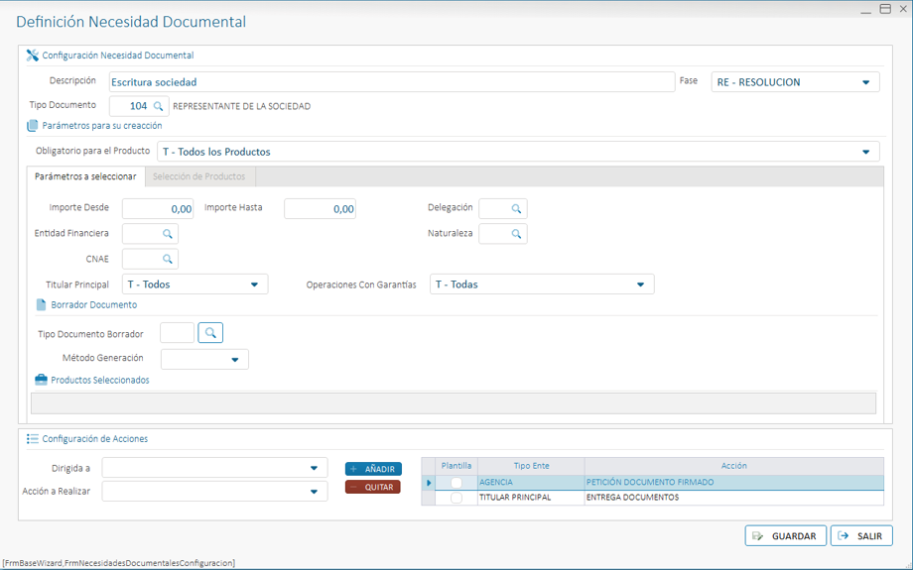This screenshot has height=570, width=913.
Task: Open the Obligatorio para el Producto dropdown
Action: 865,152
